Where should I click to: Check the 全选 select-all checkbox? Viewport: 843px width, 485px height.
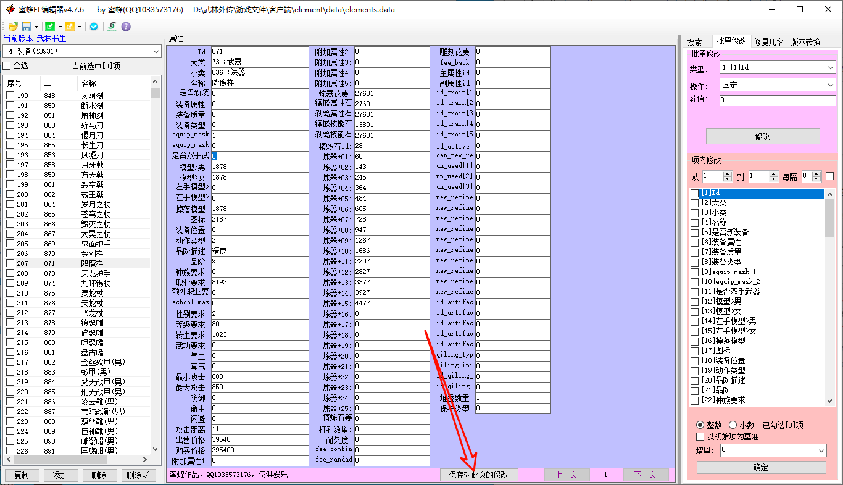click(7, 66)
